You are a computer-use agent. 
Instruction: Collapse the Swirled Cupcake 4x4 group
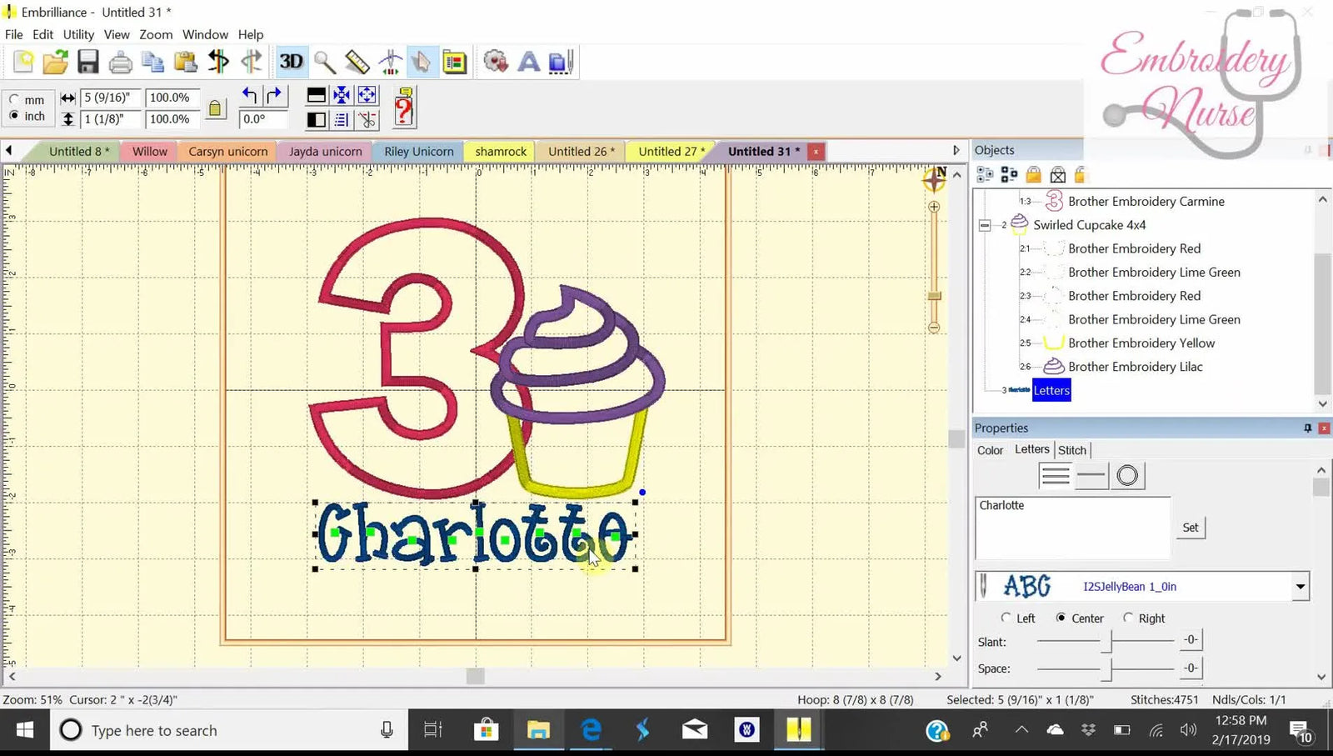point(985,225)
